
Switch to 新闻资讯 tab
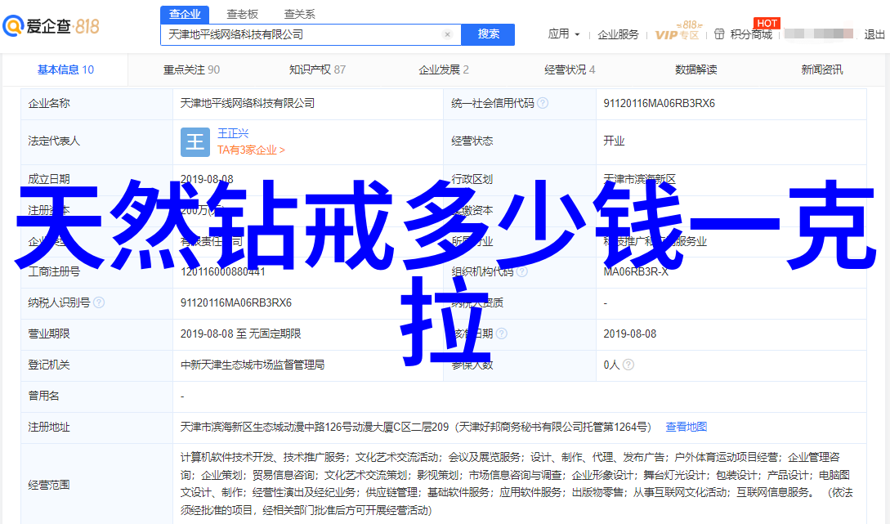(822, 69)
